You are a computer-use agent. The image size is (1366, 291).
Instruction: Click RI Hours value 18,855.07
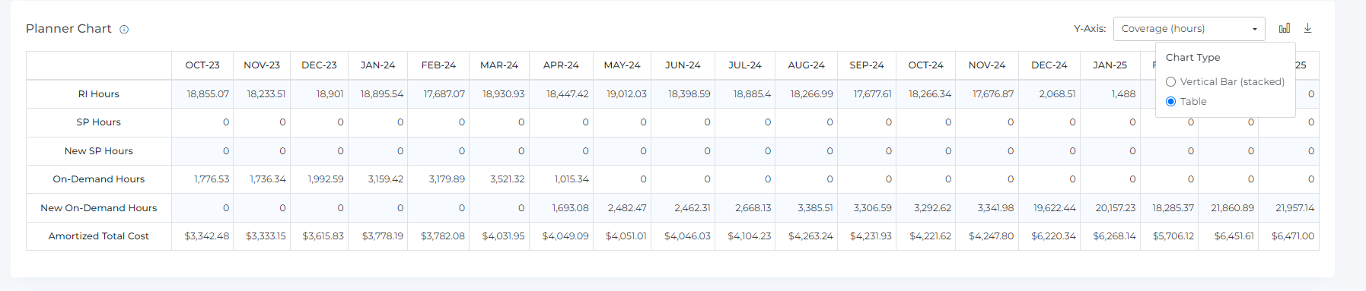click(208, 94)
